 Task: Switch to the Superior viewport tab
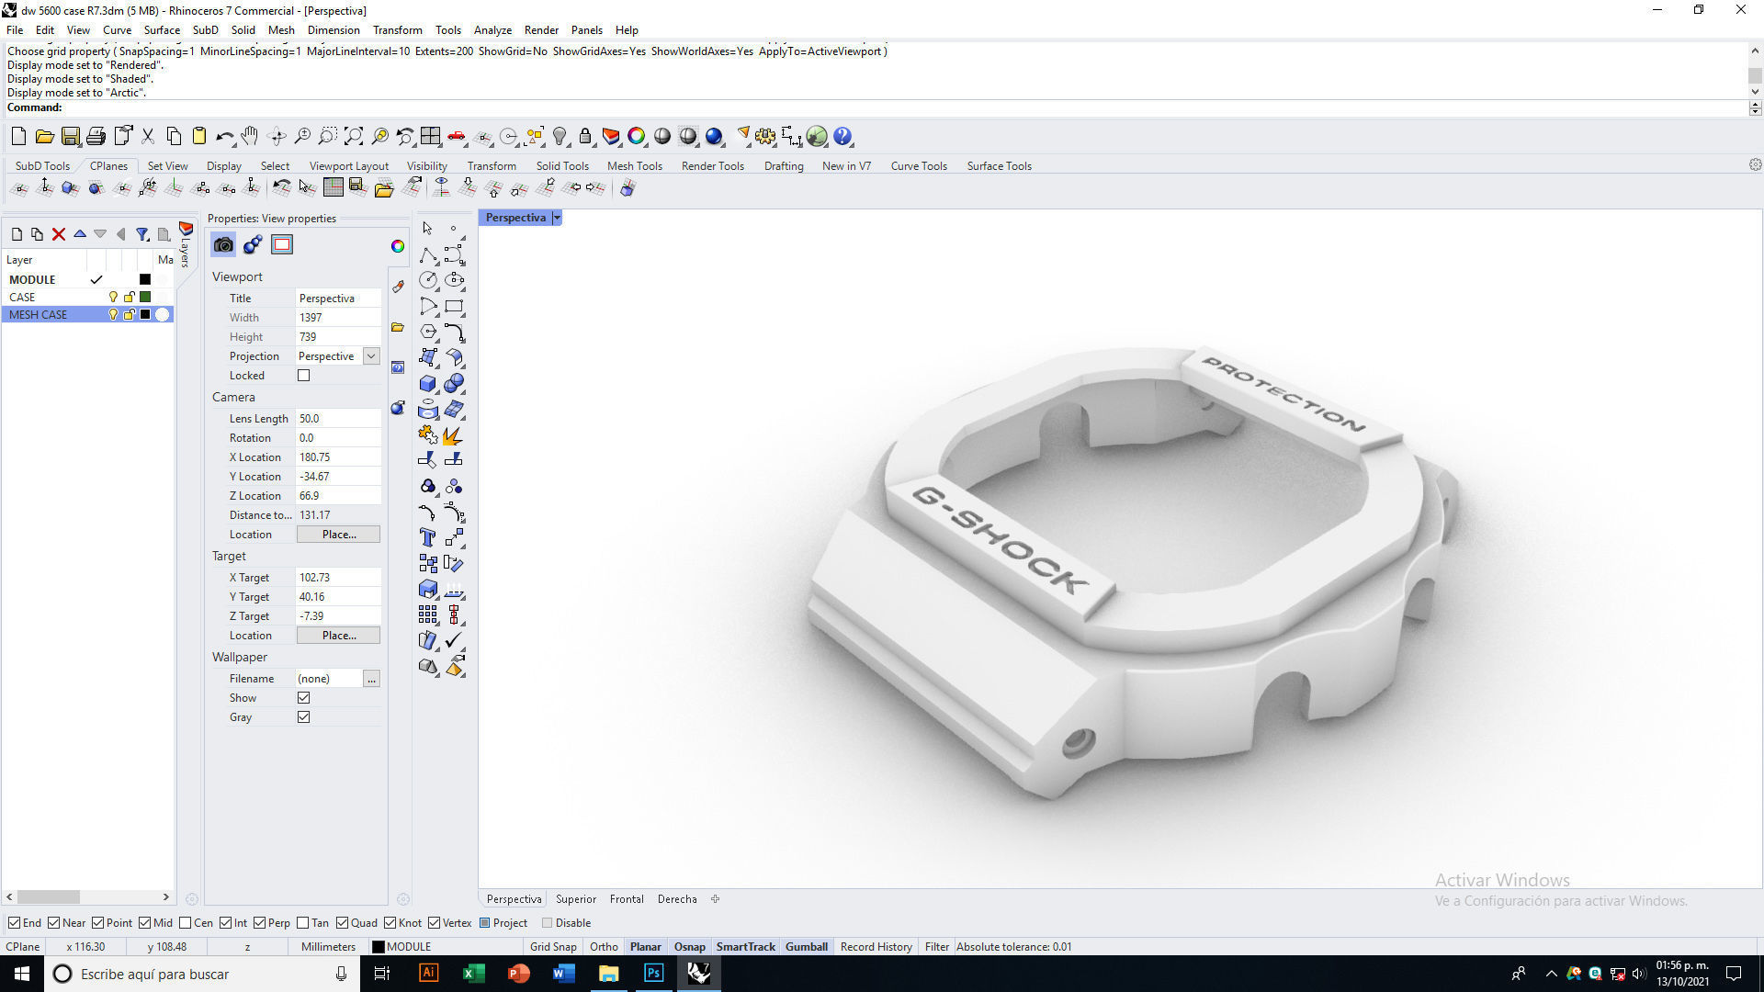[576, 899]
